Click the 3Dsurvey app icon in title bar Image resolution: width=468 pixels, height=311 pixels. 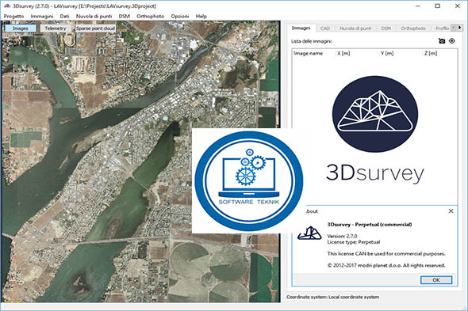(7, 6)
